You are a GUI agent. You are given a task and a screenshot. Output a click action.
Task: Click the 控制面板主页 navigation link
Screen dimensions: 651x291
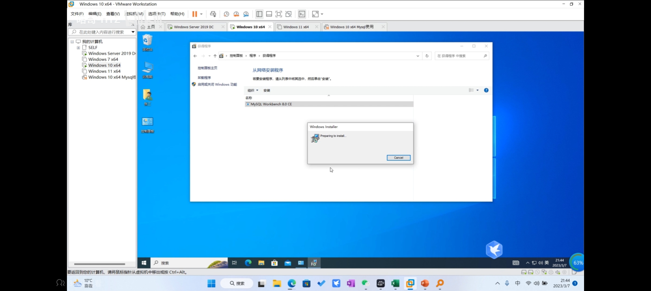tap(208, 68)
